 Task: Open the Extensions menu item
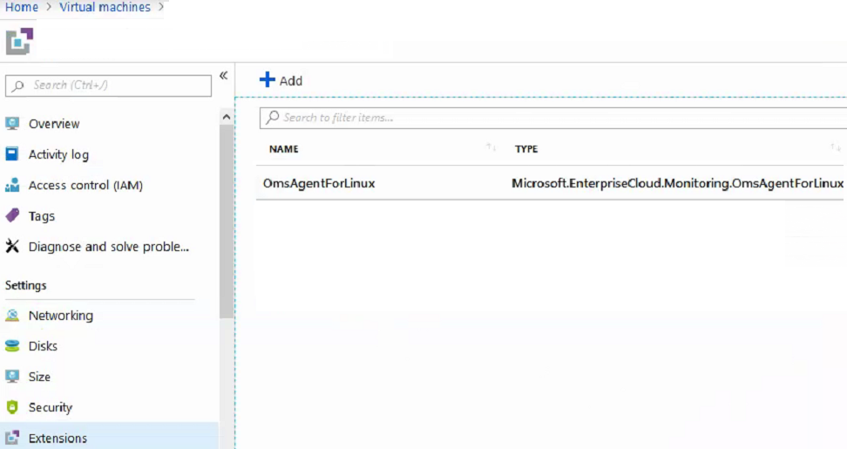pos(58,438)
